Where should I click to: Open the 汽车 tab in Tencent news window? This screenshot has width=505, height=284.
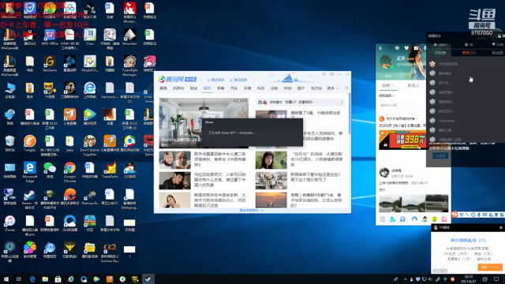click(234, 88)
